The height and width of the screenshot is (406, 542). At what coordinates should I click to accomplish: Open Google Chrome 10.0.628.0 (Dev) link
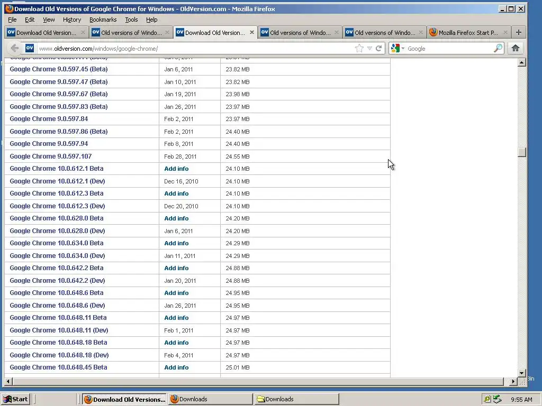[57, 230]
